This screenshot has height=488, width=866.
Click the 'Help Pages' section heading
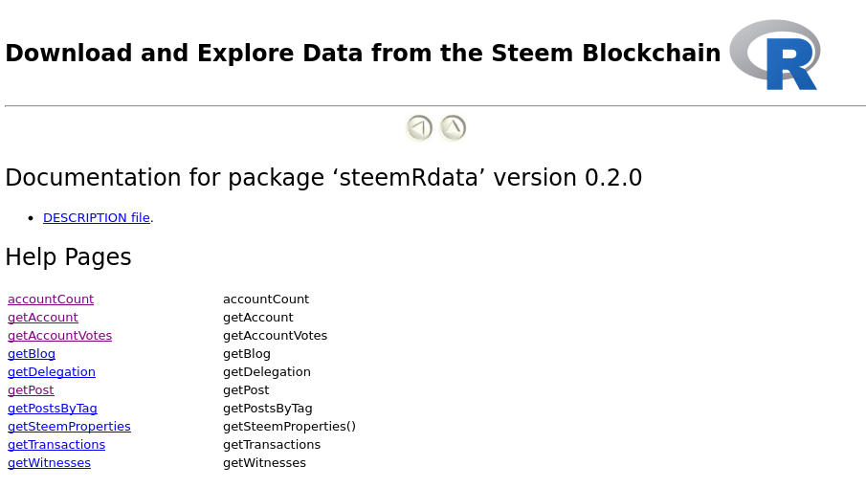tap(69, 257)
